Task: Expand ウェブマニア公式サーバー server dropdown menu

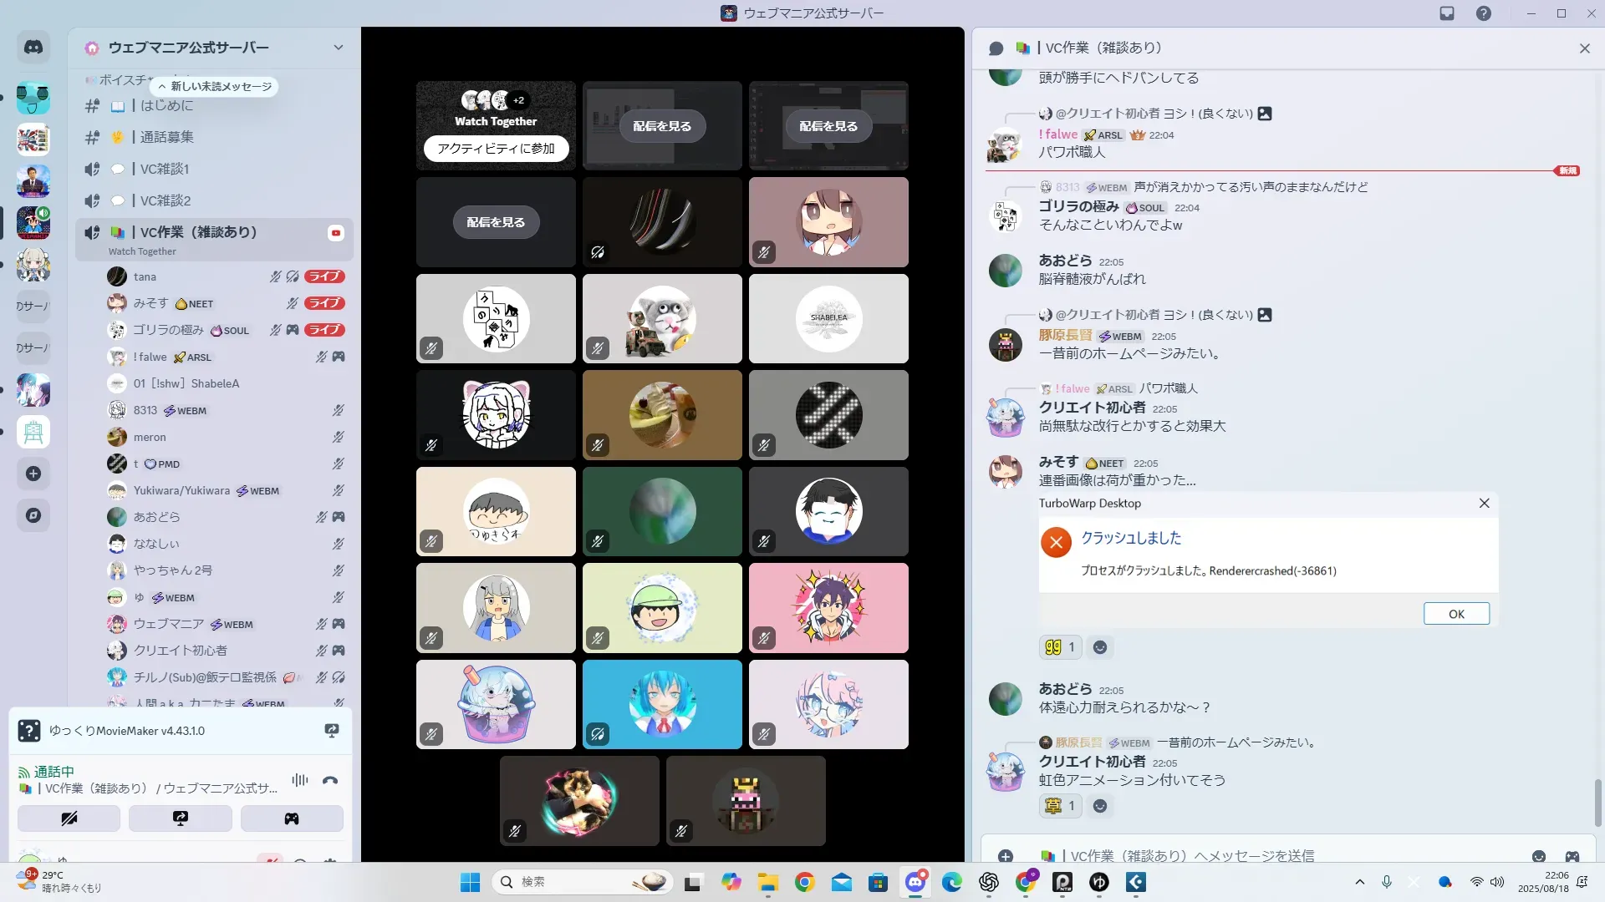Action: [x=339, y=48]
